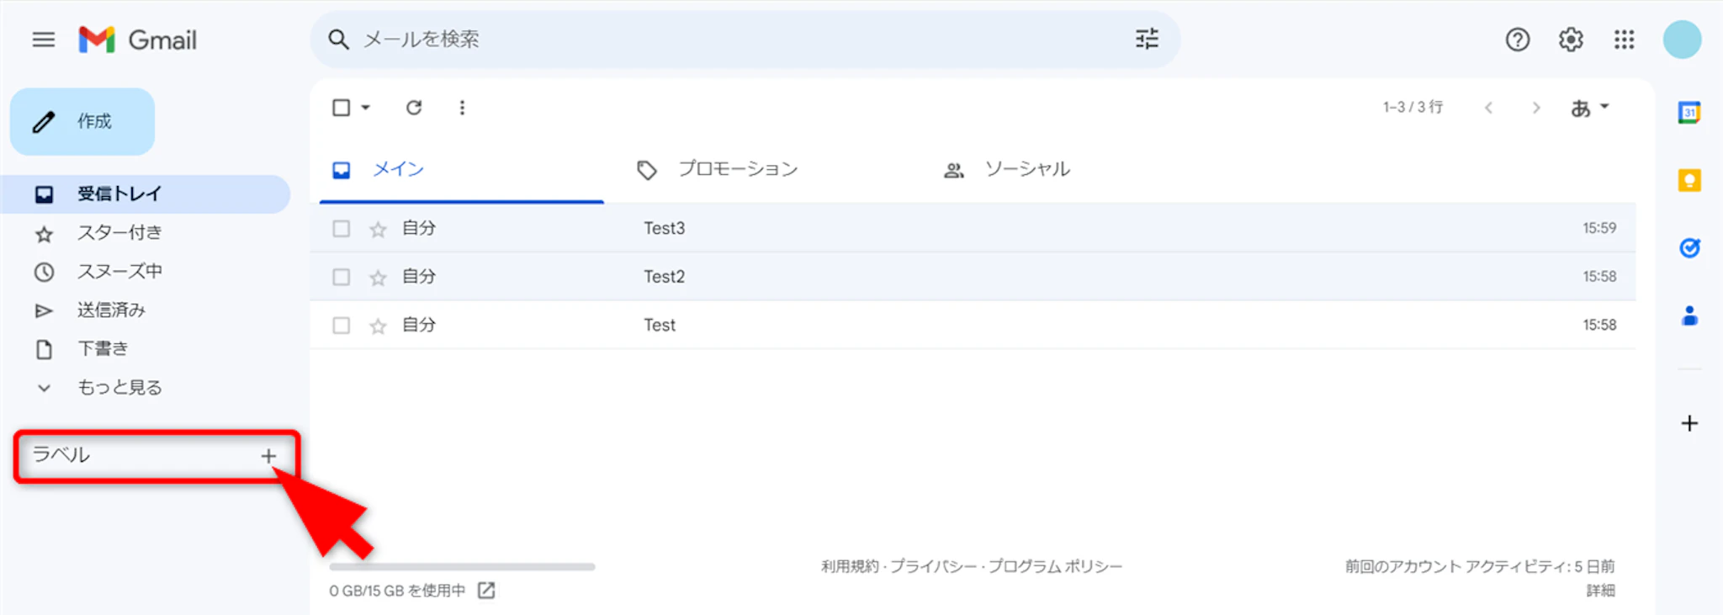Open the select-all dropdown arrow
The height and width of the screenshot is (615, 1723).
(x=366, y=108)
